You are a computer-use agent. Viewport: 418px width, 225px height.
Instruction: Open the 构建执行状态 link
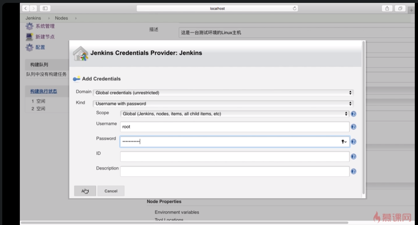[44, 91]
